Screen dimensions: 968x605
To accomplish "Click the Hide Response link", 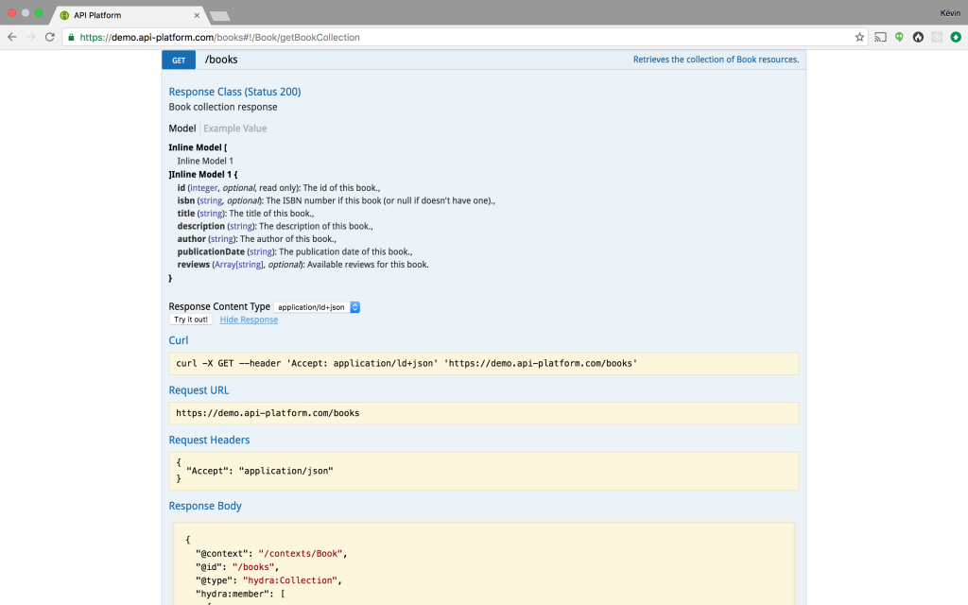I will [249, 320].
